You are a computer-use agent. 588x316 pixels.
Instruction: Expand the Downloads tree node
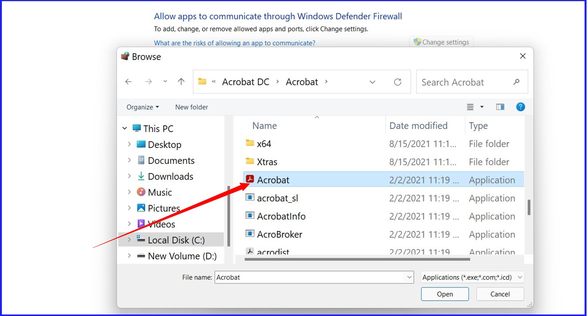point(129,176)
